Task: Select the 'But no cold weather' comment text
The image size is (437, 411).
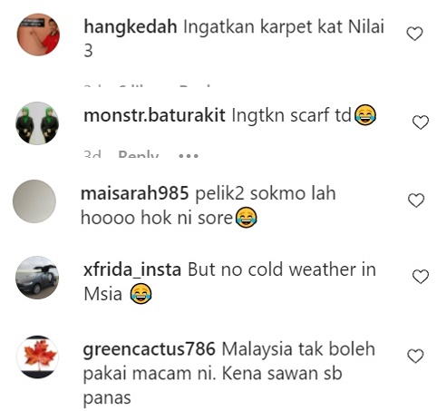Action: (x=229, y=282)
